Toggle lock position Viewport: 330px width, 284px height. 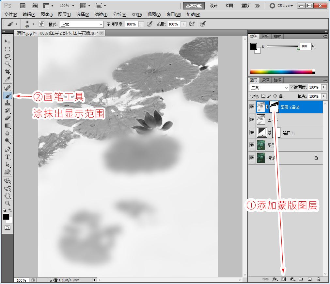275,96
